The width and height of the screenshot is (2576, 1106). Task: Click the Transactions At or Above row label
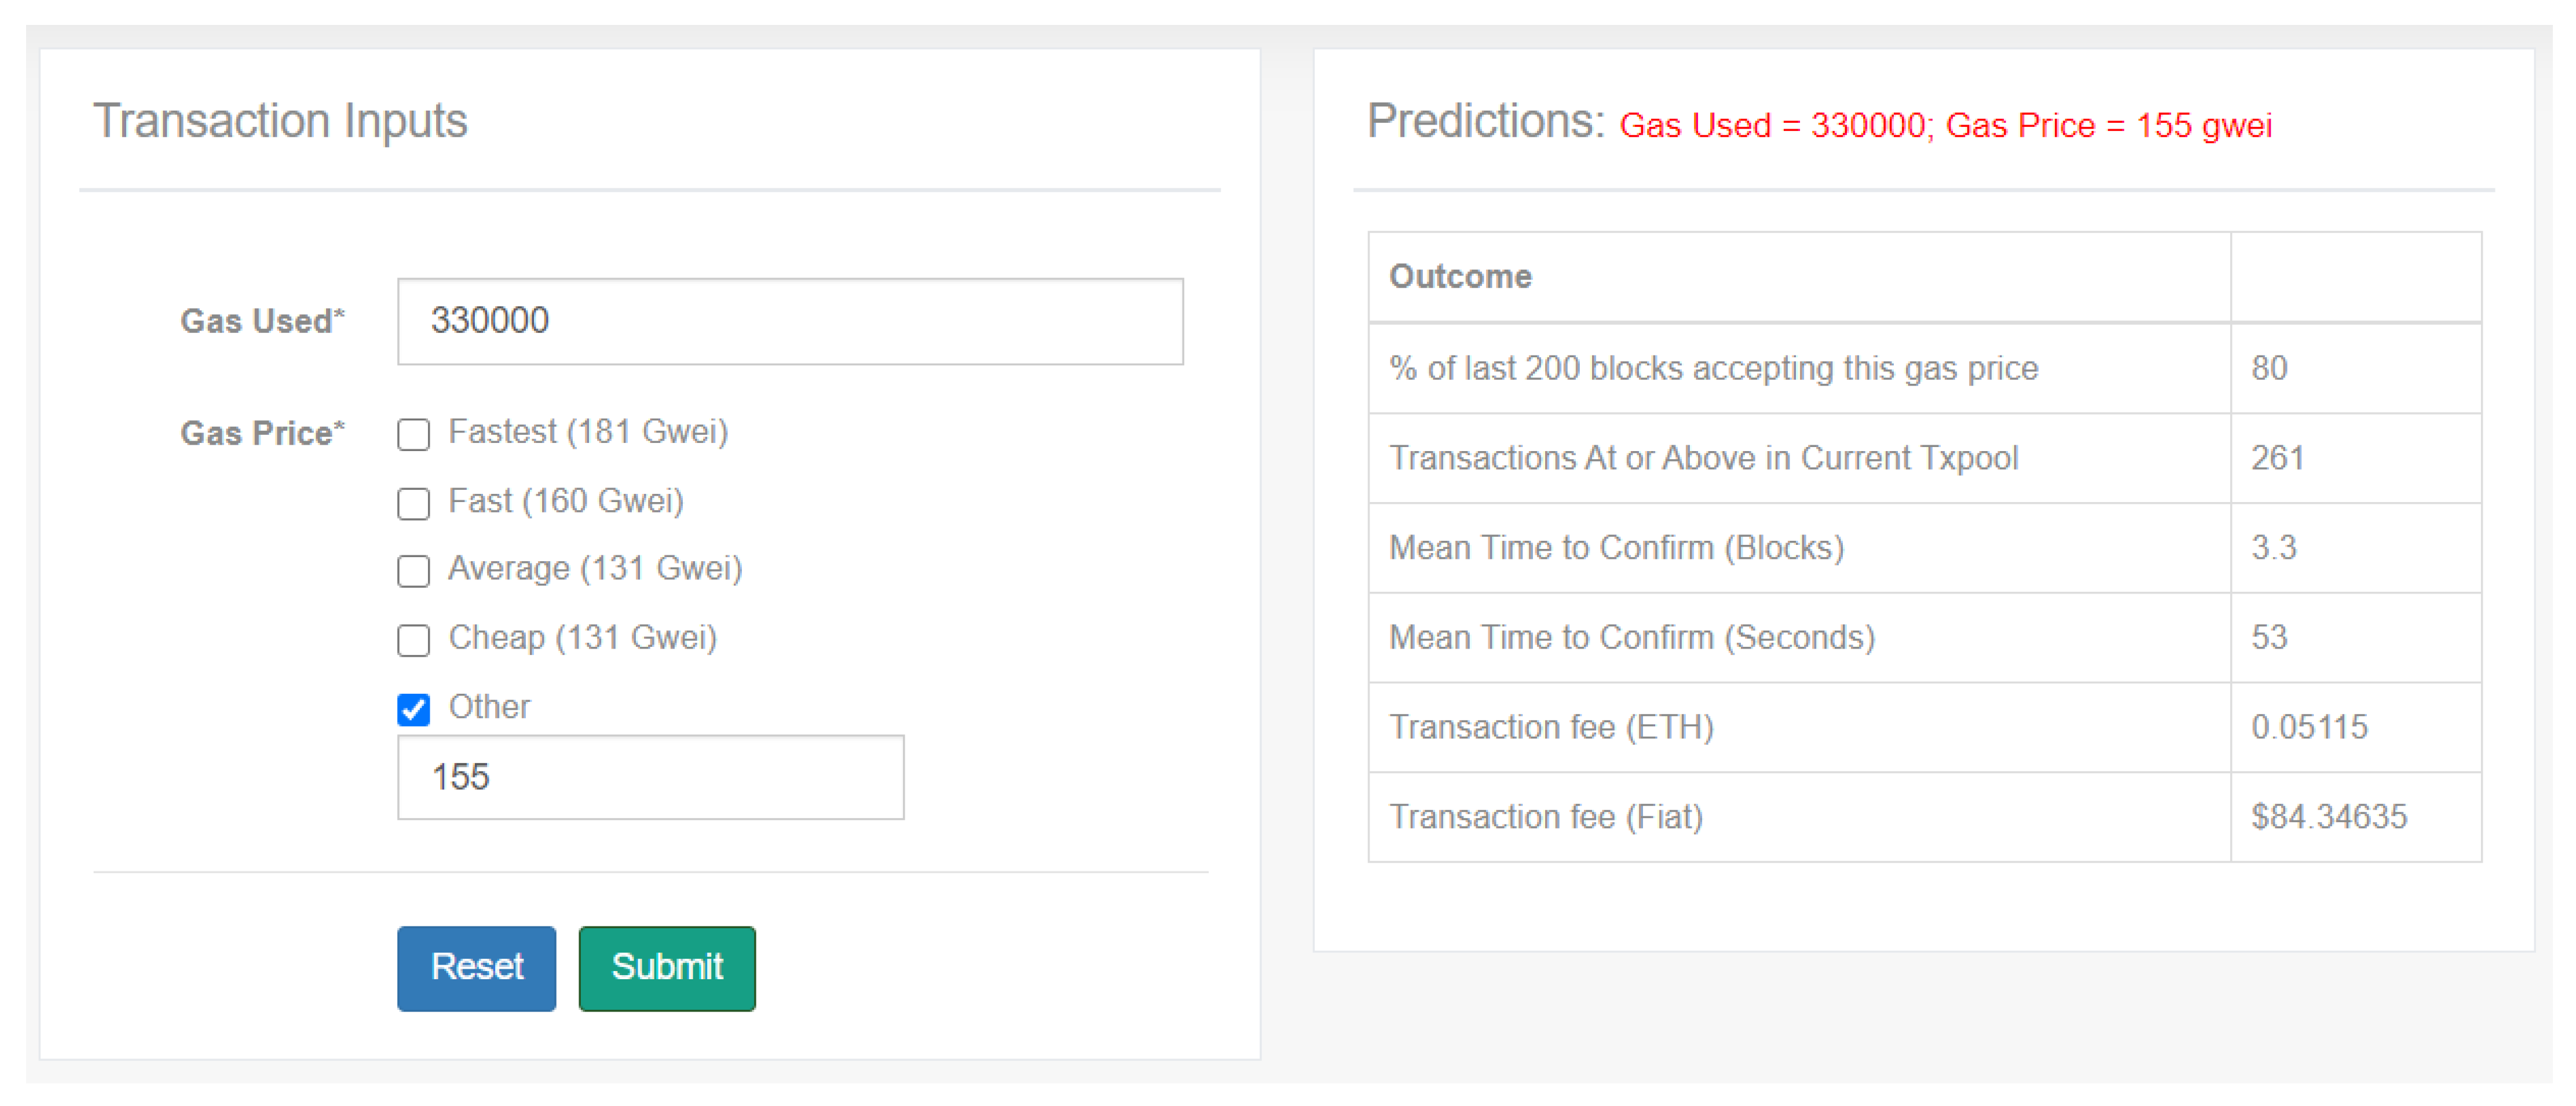(x=1703, y=458)
